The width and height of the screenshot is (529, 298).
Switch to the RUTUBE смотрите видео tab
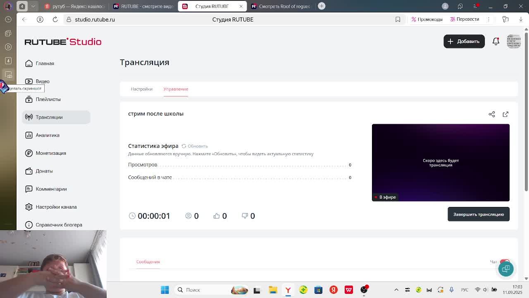[143, 6]
